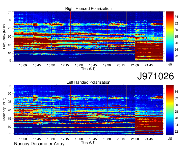Screen dimensions: 181x147
Task: Click the 30 MHz tick on Right Handed plot
Action: (9, 20)
